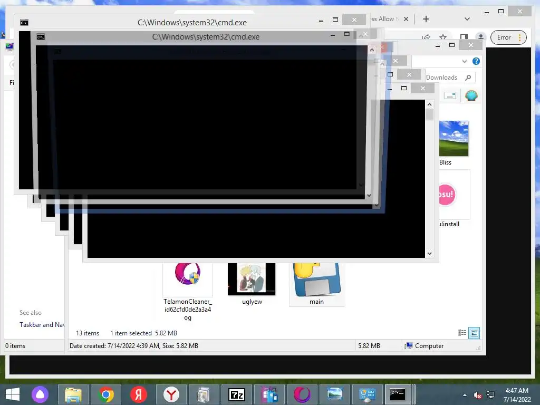
Task: Open the Control Panel taskbar icon
Action: 367,394
